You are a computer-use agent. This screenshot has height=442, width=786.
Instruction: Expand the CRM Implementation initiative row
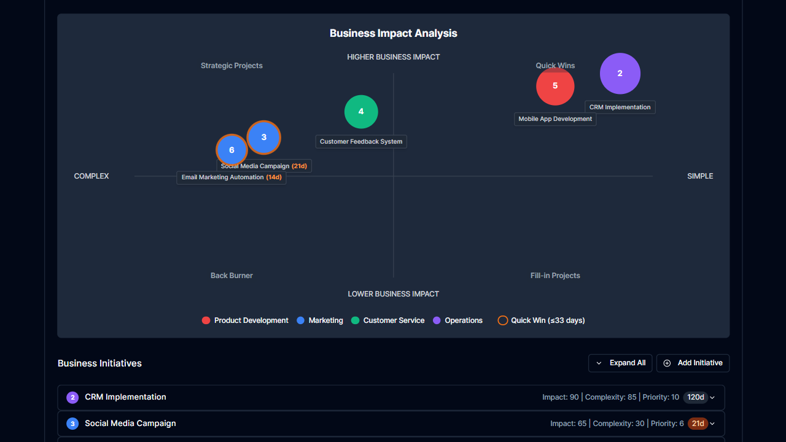[712, 397]
